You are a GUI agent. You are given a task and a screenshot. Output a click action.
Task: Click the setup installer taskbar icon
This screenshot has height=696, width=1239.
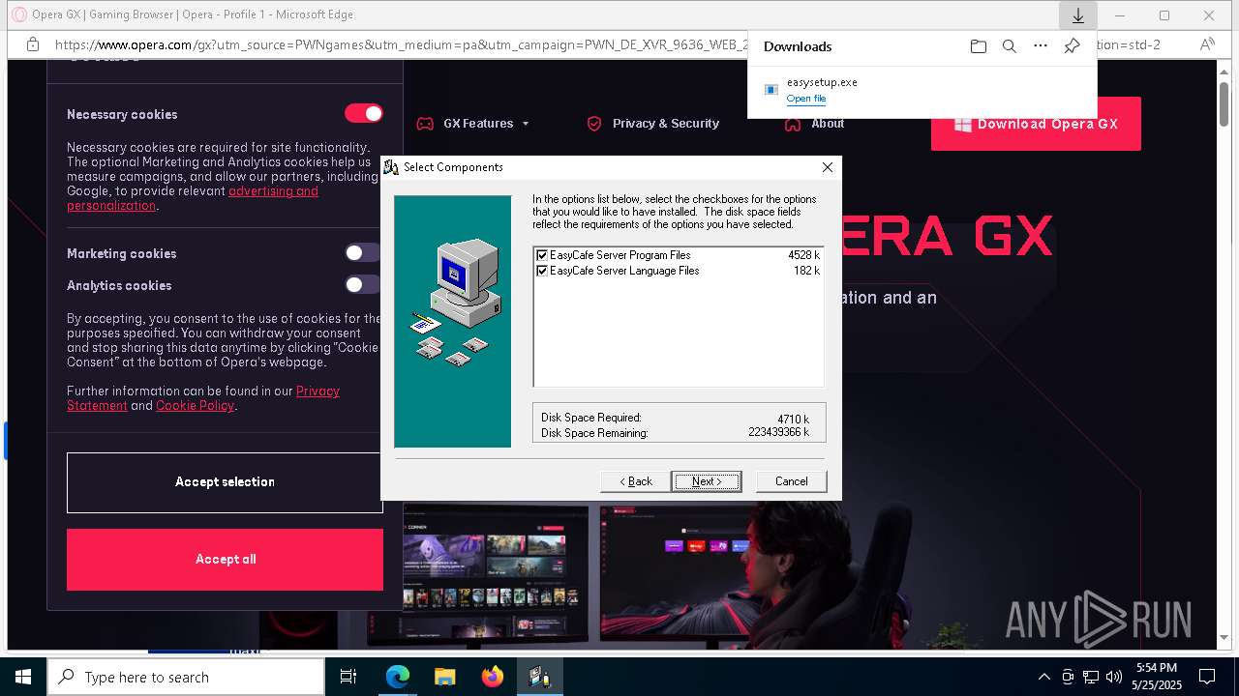539,677
